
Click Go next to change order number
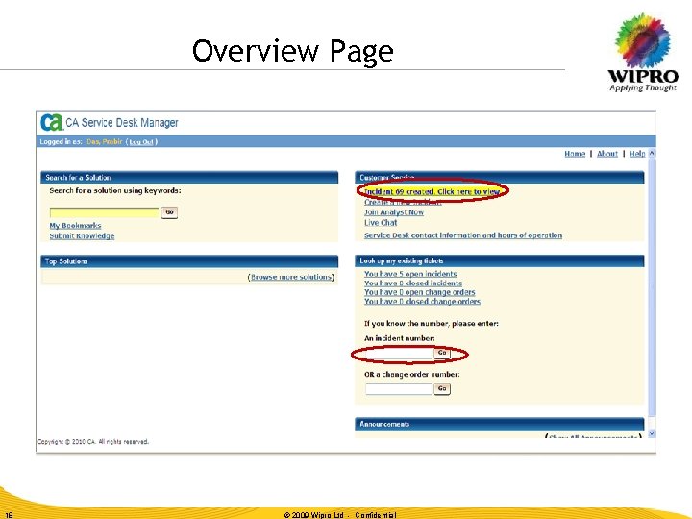[x=442, y=389]
